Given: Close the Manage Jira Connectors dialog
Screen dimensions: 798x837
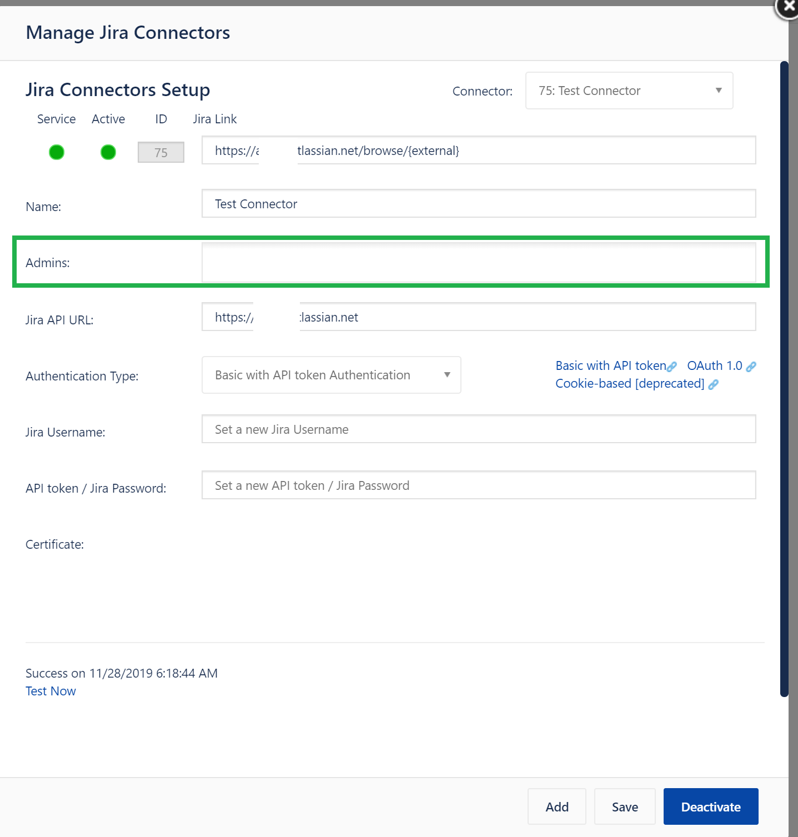Looking at the screenshot, I should (788, 8).
